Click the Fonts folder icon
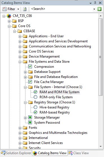This screenshot has height=157, width=104. click(x=25, y=128)
